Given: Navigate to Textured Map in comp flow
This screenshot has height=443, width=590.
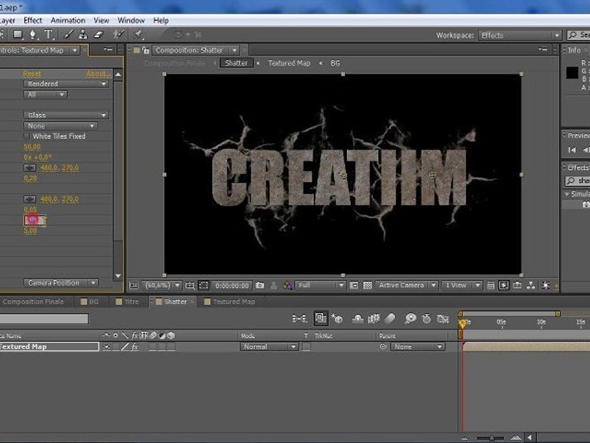Looking at the screenshot, I should [x=289, y=63].
